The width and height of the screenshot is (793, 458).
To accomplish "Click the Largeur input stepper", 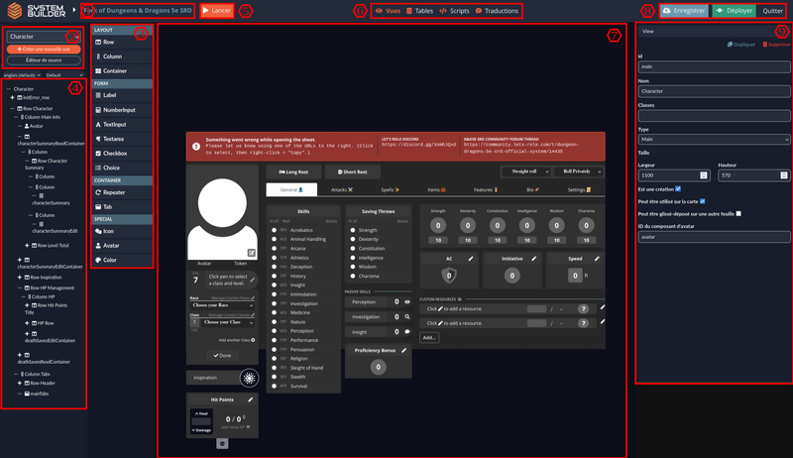I will click(704, 175).
